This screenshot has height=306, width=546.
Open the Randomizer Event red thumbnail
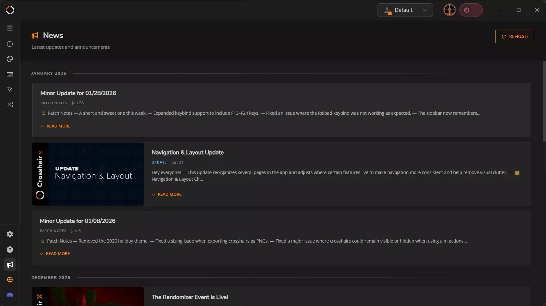(88, 296)
